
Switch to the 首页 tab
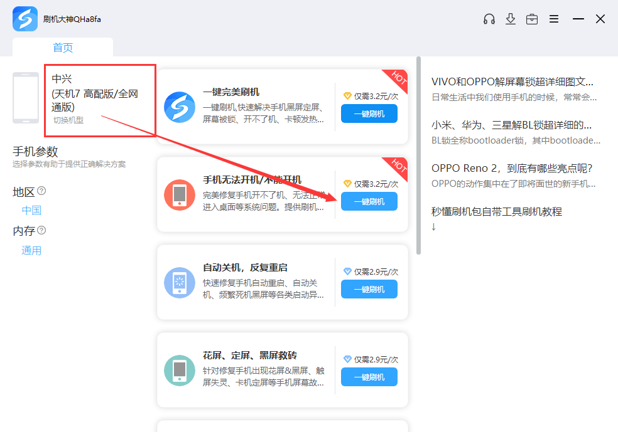pos(63,47)
